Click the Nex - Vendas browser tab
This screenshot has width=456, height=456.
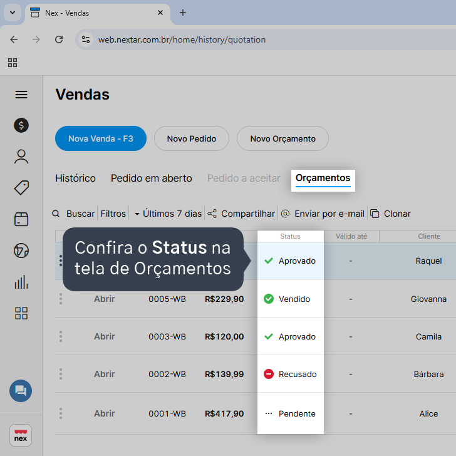coord(98,13)
